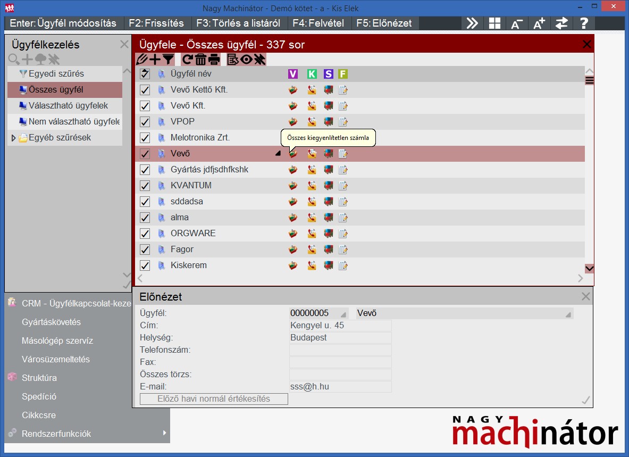Click F3: Törlés a listáról button
The height and width of the screenshot is (457, 629).
pos(238,23)
